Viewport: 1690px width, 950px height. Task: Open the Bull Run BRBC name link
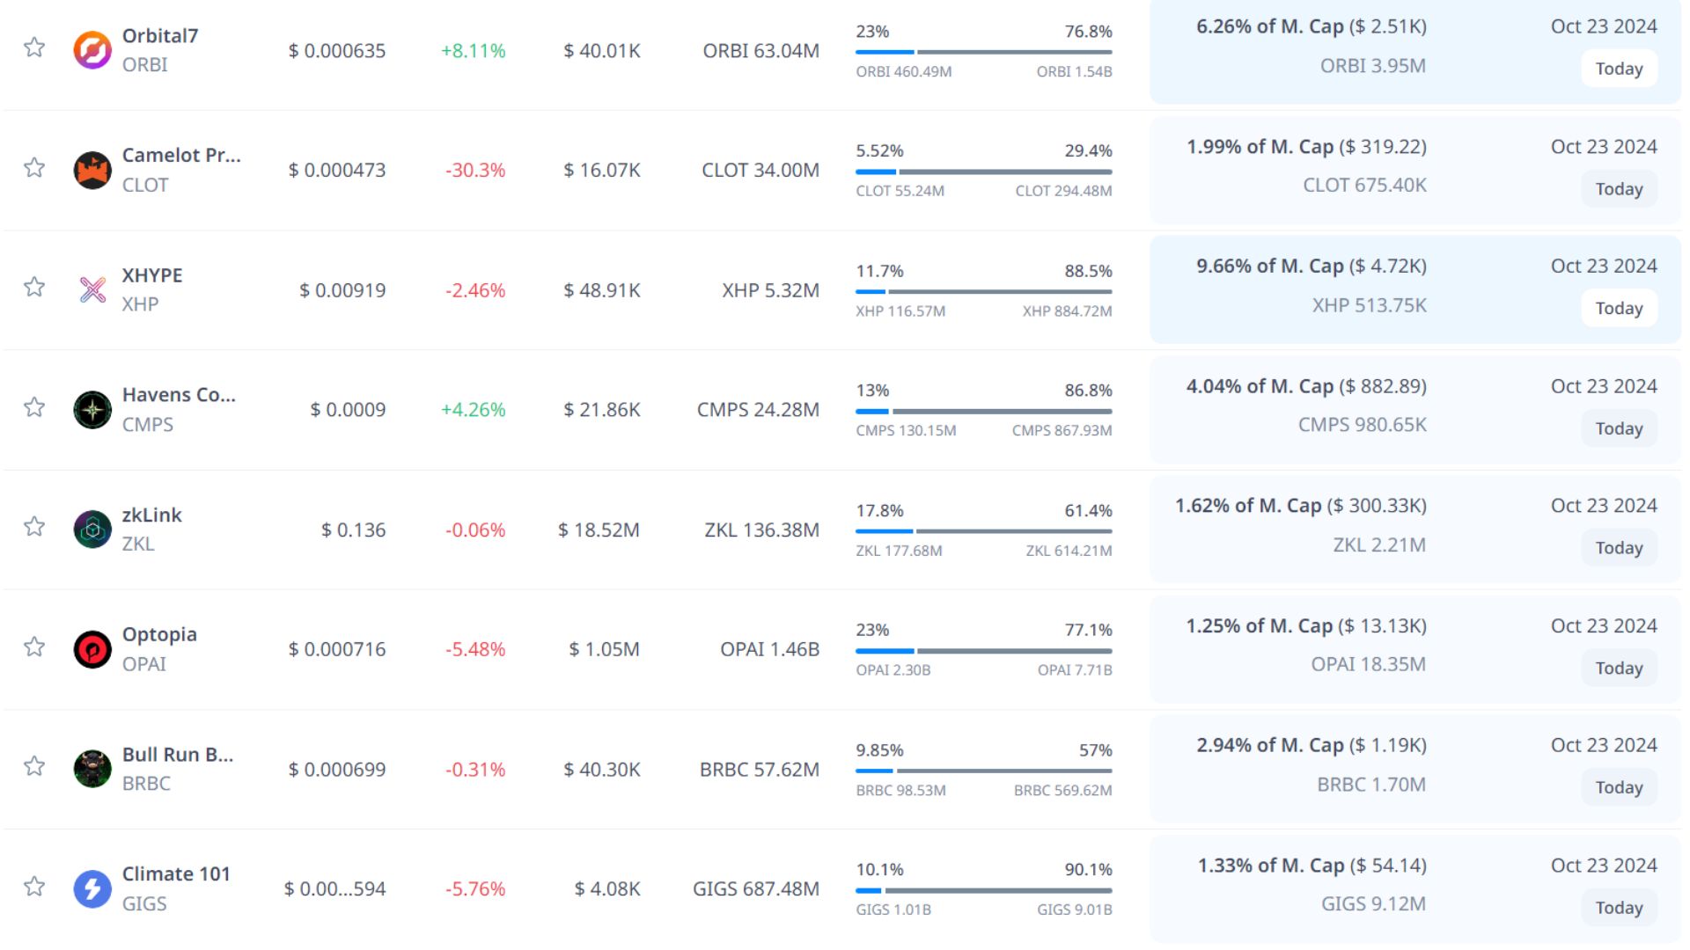177,755
